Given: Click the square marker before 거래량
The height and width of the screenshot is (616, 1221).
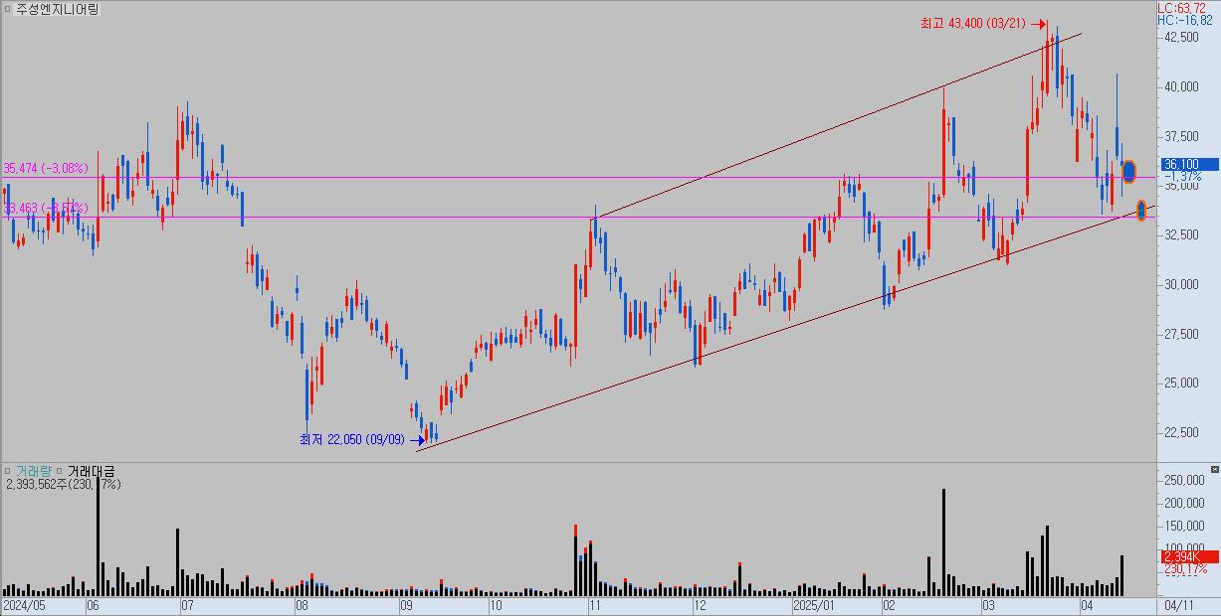Looking at the screenshot, I should [x=8, y=471].
